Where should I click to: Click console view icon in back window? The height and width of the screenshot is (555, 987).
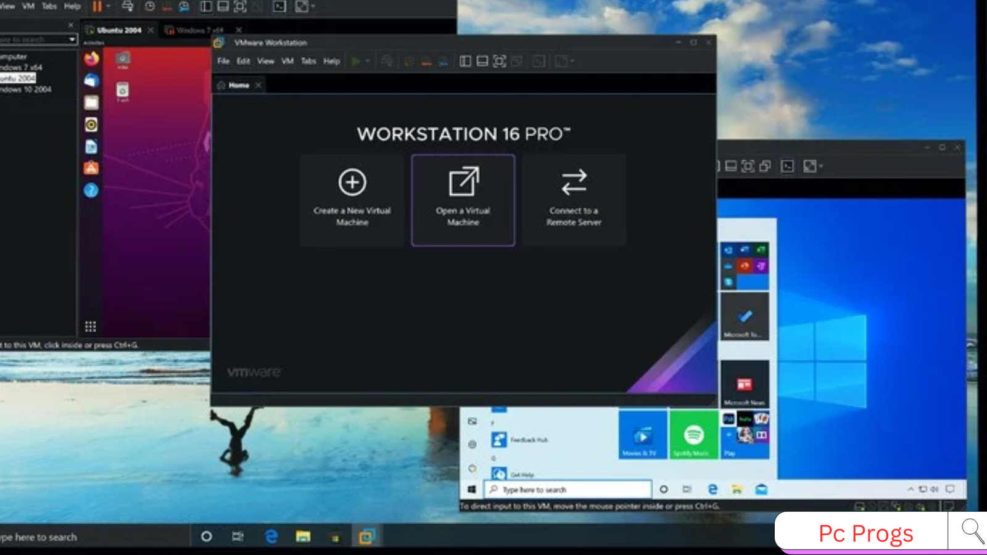coord(279,6)
